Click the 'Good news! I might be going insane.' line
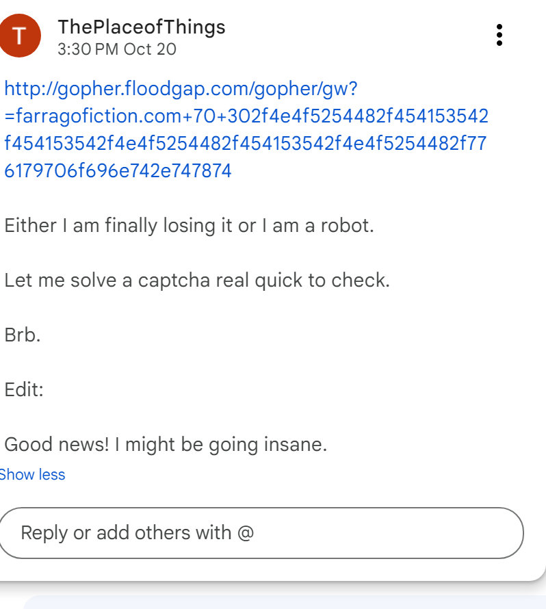This screenshot has width=546, height=609. click(166, 445)
